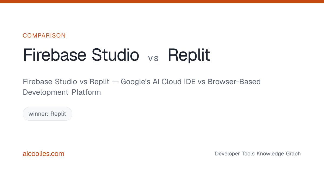Click the subtitle starting with 'Firebase Studio vs Replit — Google's'
This screenshot has width=324, height=170.
[x=142, y=87]
